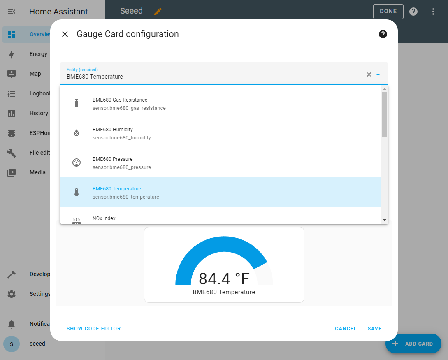The height and width of the screenshot is (360, 448).
Task: Click the Settings gear icon
Action: 12,294
